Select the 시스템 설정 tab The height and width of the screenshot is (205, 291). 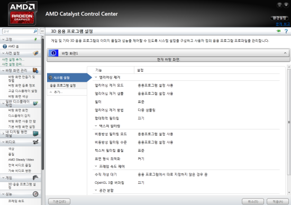click(69, 78)
